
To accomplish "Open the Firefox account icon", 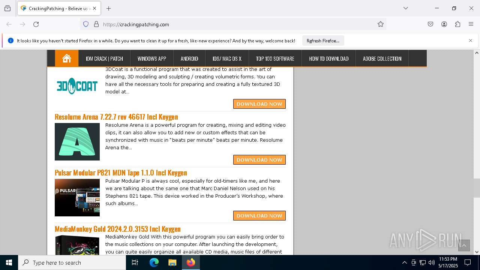I will pos(444,24).
